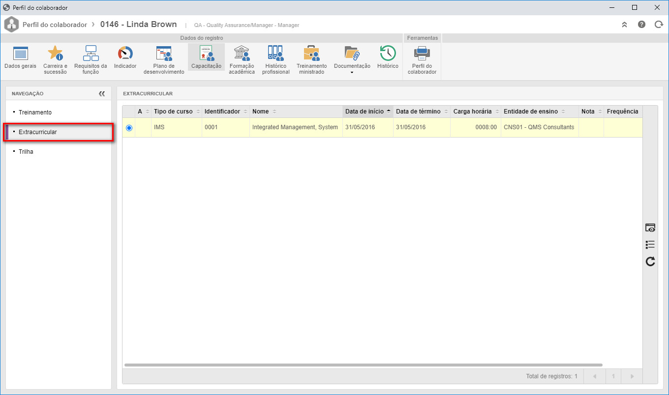Click CNS01 - QMS Consultants cell

(x=540, y=127)
